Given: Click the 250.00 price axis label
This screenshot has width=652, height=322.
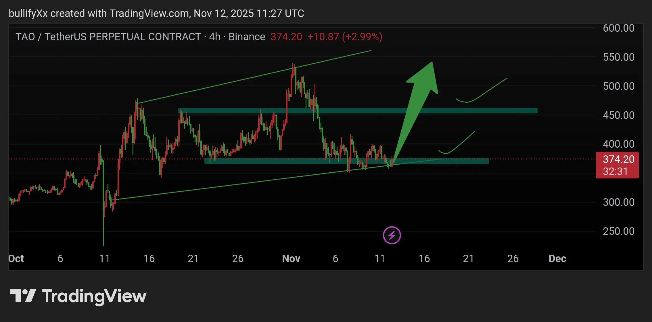Looking at the screenshot, I should [618, 231].
